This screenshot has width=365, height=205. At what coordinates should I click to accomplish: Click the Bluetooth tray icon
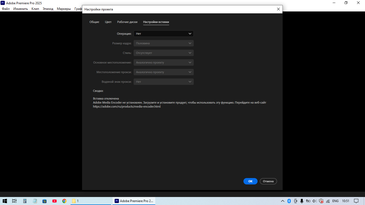[x=289, y=201]
